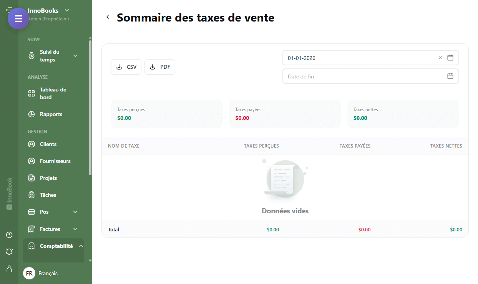Image resolution: width=478 pixels, height=284 pixels.
Task: Open the user profile icon
Action: (x=9, y=268)
